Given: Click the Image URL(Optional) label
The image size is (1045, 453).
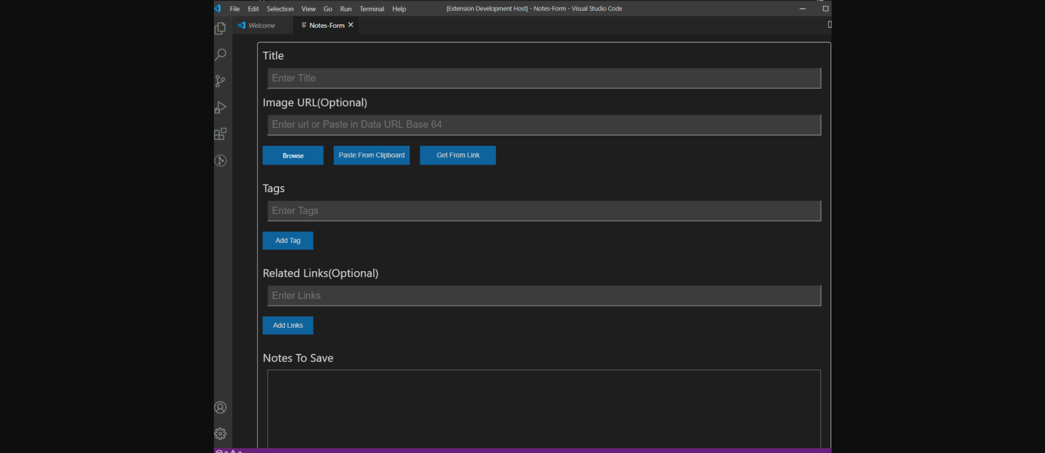Looking at the screenshot, I should (x=315, y=102).
